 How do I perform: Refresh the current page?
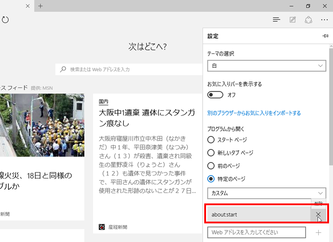5,20
